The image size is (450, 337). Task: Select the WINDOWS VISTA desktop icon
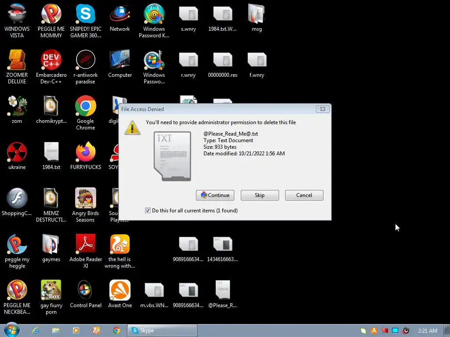[17, 21]
